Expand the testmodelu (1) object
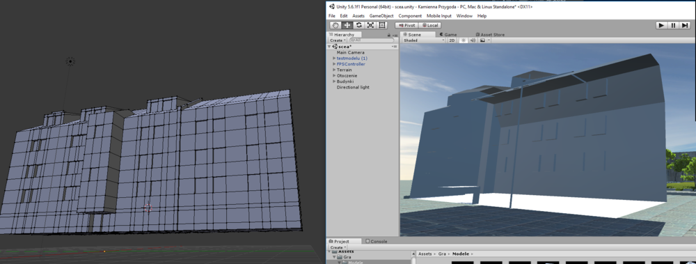The width and height of the screenshot is (696, 264). 334,59
